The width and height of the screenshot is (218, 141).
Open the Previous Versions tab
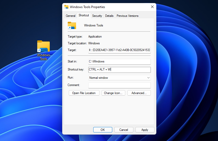(x=127, y=16)
